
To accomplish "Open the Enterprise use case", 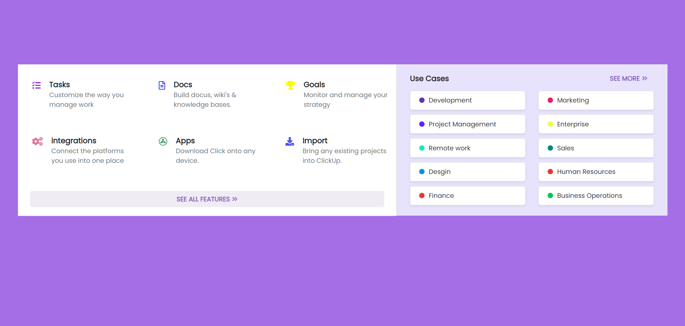I will pyautogui.click(x=596, y=124).
